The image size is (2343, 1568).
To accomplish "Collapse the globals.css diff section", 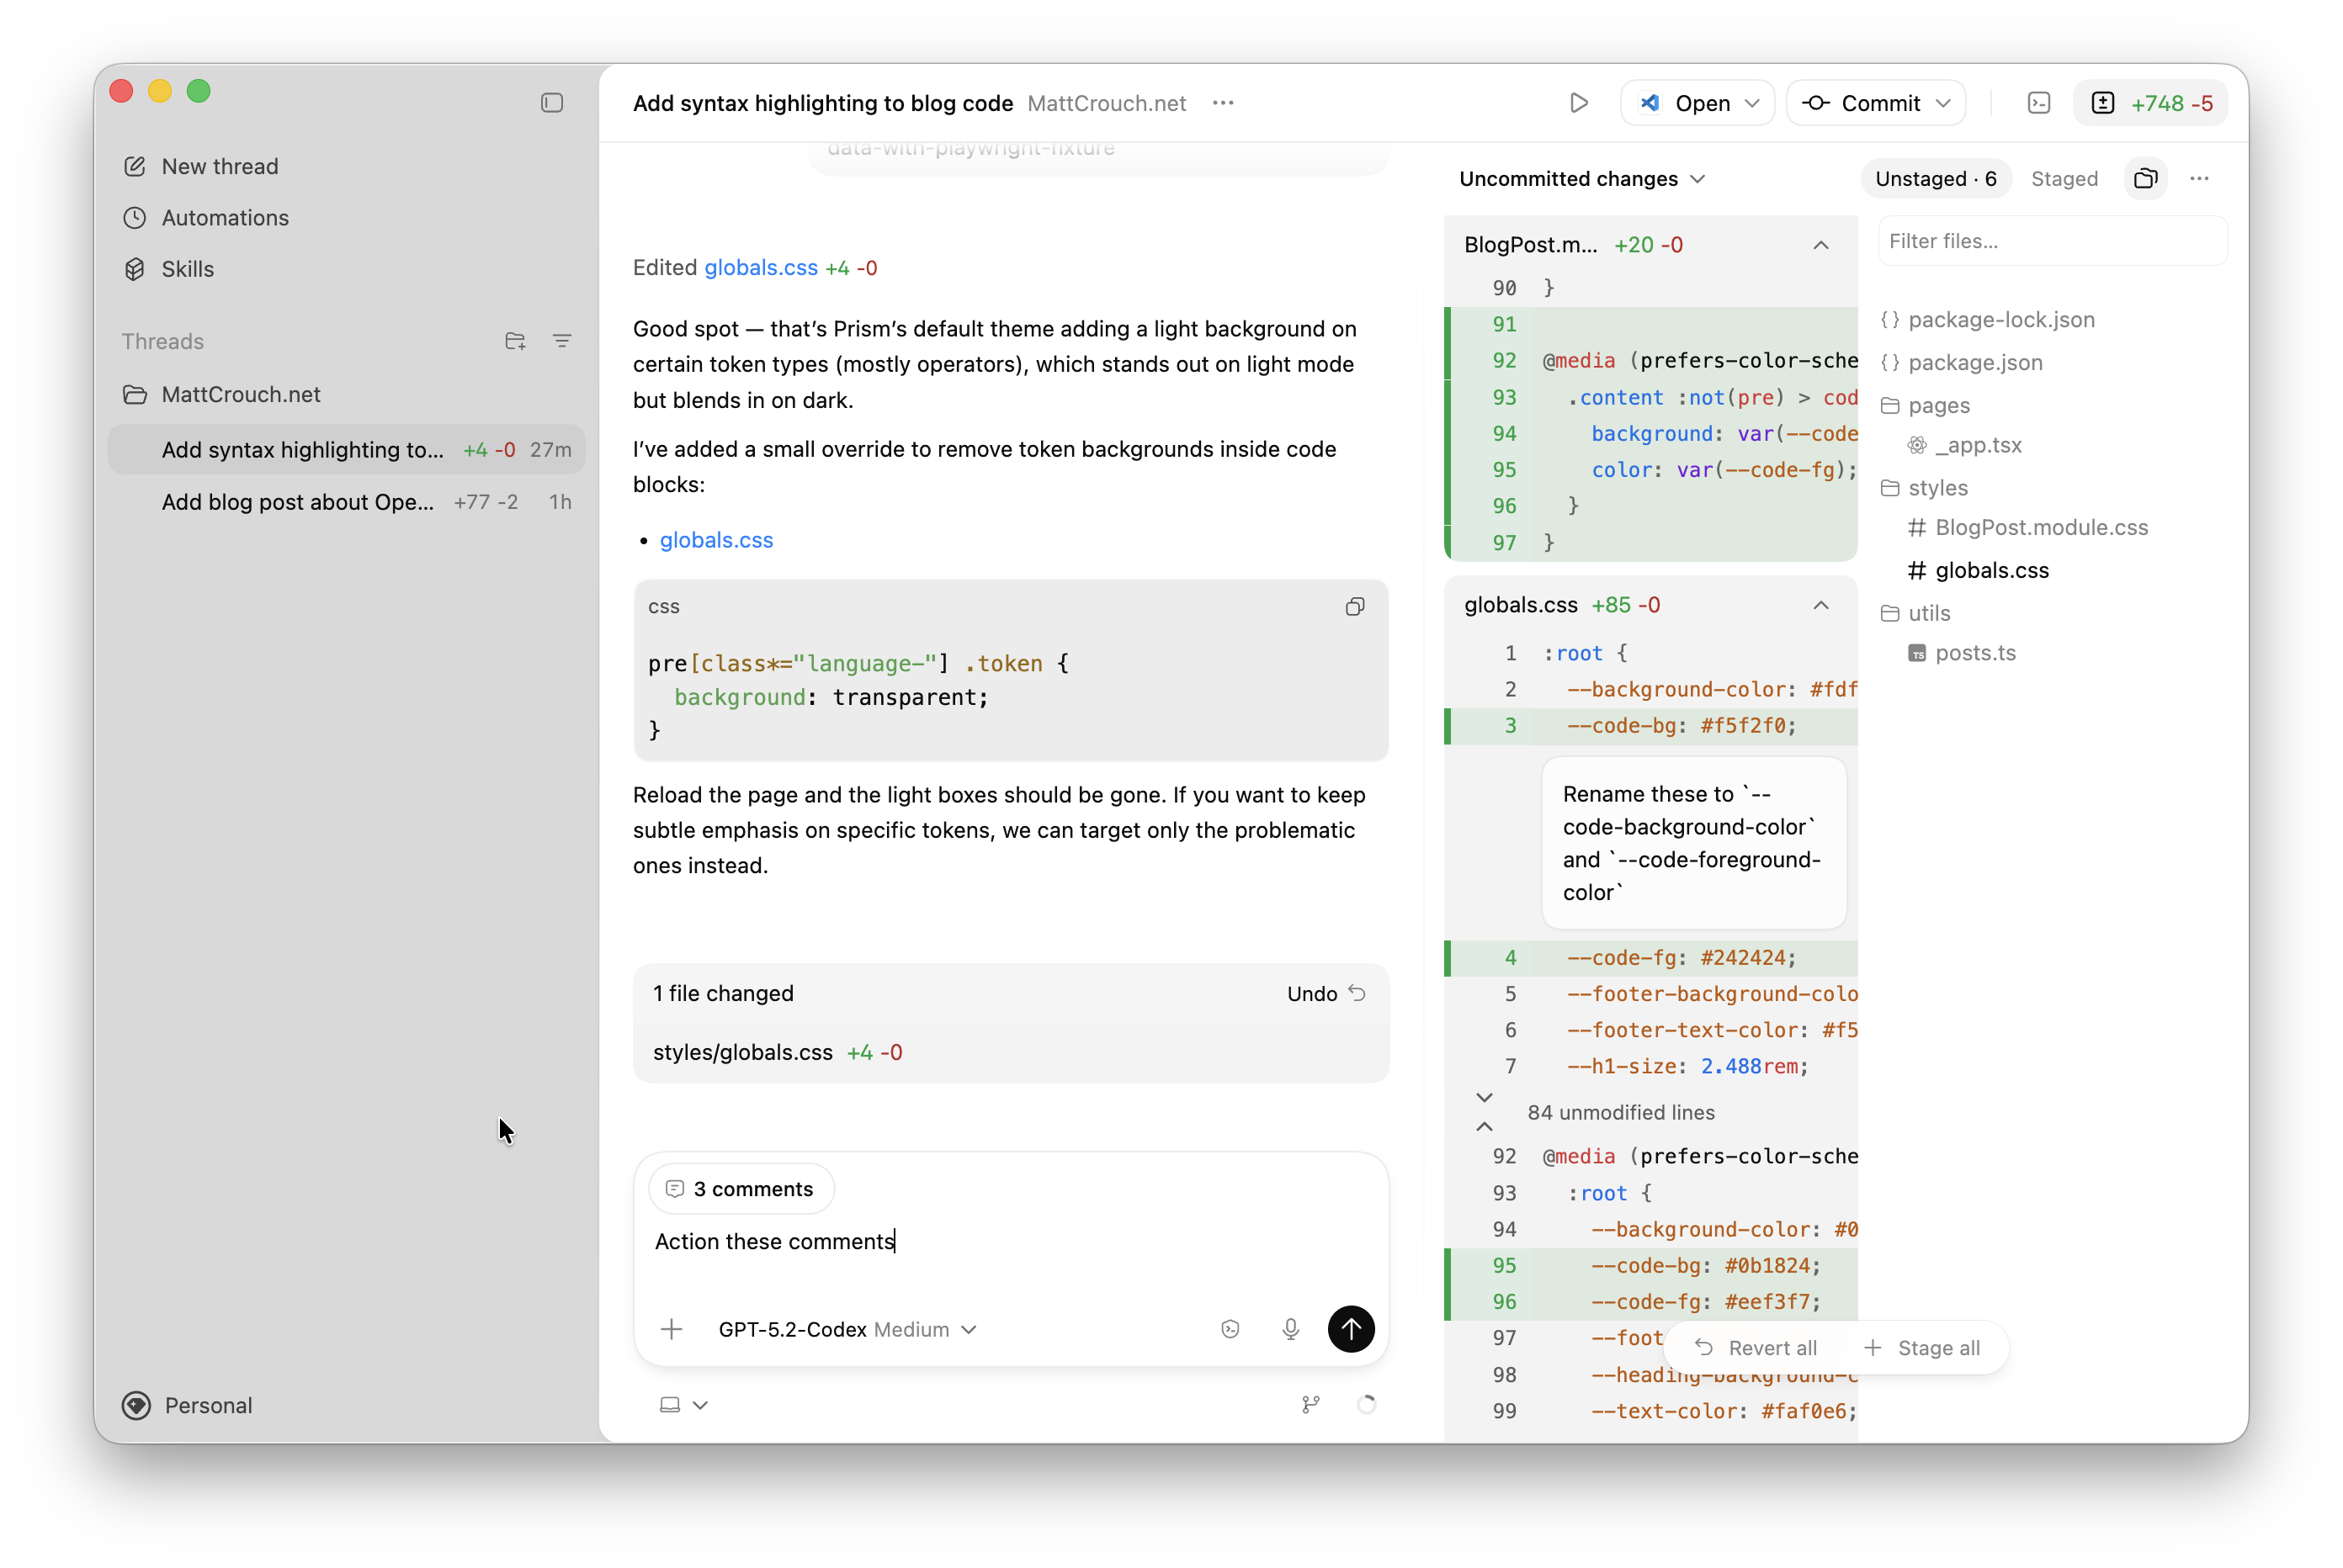I will 1820,605.
